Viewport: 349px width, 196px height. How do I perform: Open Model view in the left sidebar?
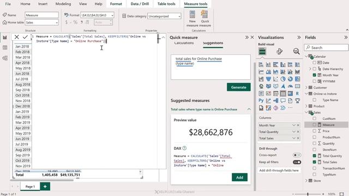5,58
